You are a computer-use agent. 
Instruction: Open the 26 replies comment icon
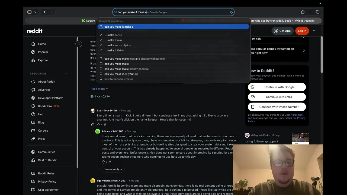[106, 96]
